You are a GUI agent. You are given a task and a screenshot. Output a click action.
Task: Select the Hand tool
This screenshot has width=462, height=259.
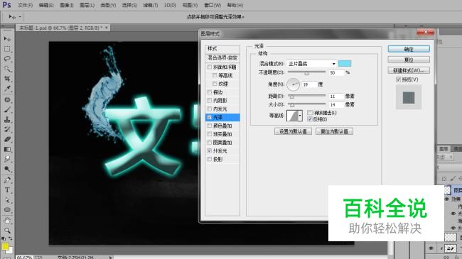click(x=7, y=221)
